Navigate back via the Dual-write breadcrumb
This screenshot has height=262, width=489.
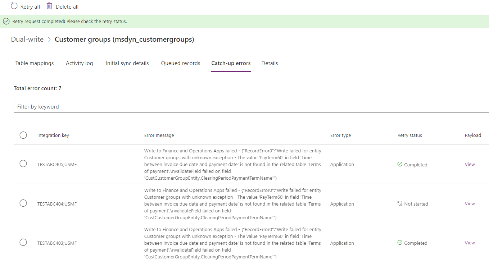[27, 39]
